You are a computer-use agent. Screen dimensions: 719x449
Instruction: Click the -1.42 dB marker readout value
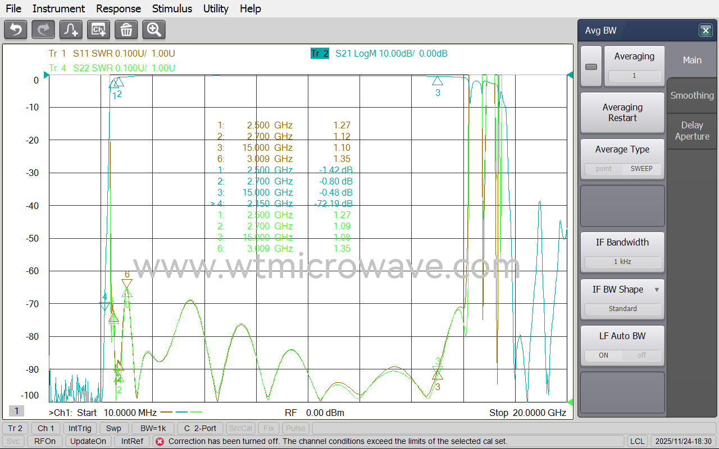pos(336,170)
